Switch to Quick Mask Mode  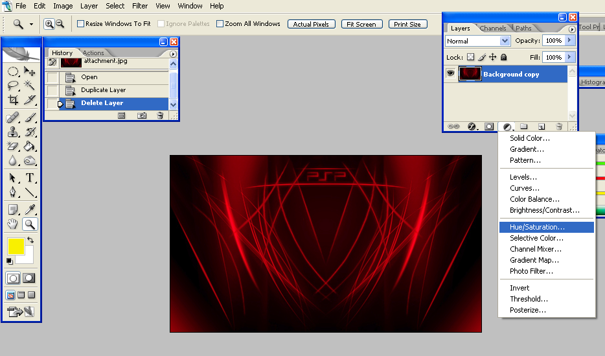(x=29, y=278)
